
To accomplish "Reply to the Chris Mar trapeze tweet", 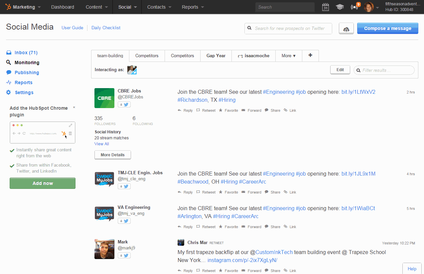I will point(185,271).
